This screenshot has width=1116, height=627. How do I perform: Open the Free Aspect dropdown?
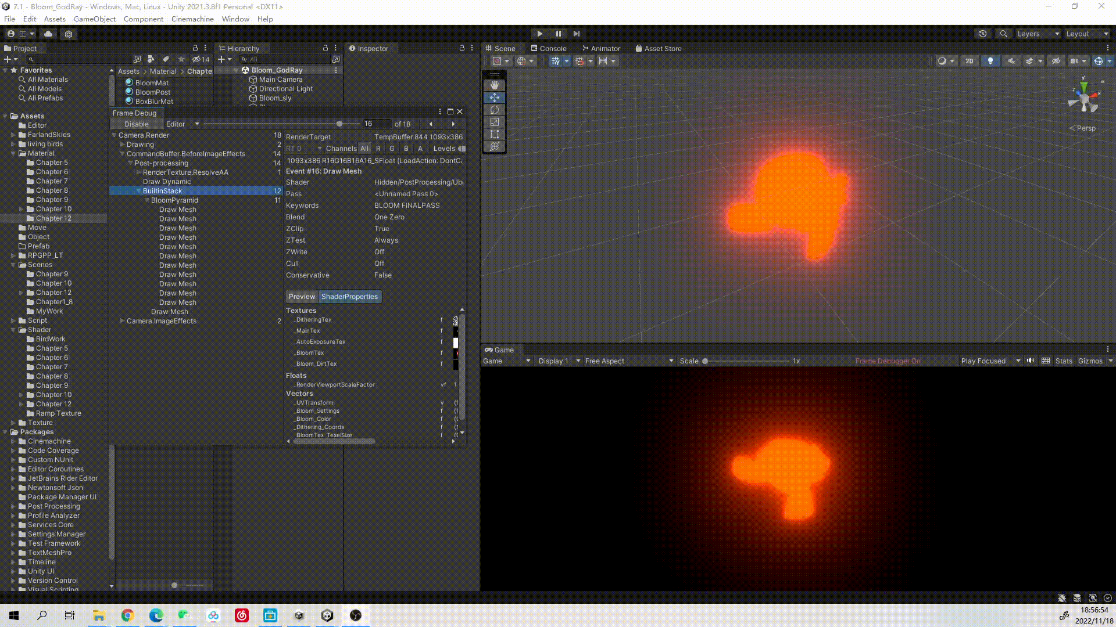(x=628, y=361)
